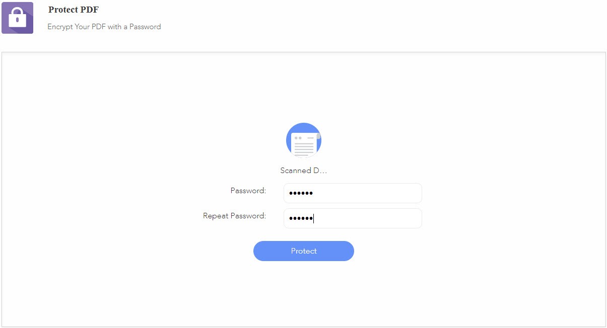The image size is (607, 328).
Task: Place cursor after dots in Repeat Password field
Action: [x=314, y=218]
